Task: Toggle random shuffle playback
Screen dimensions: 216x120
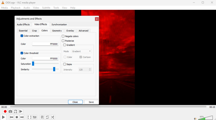Action: (52, 117)
